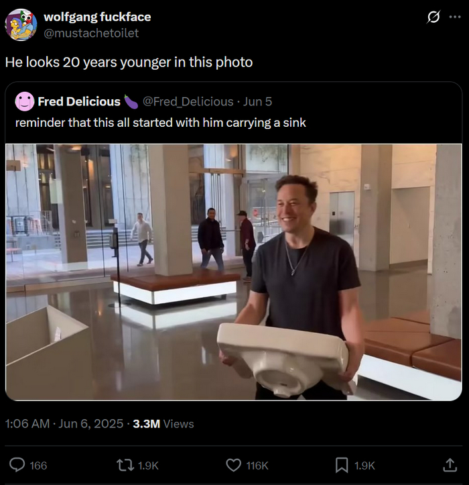The image size is (469, 485).
Task: Click the "Fred Delicious" author name
Action: 78,101
